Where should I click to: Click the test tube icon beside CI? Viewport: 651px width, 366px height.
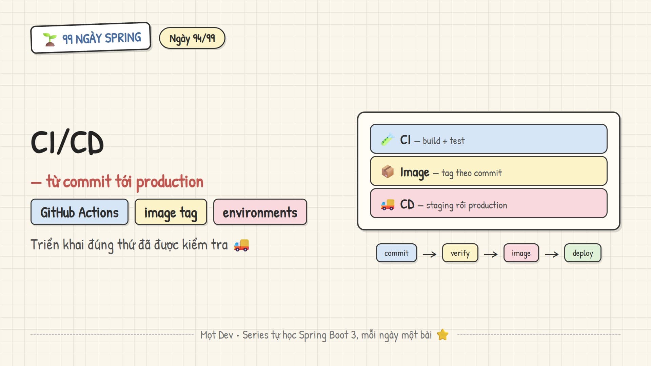coord(388,139)
